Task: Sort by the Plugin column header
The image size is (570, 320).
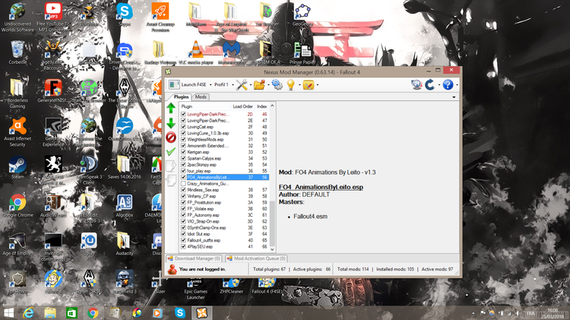Action: point(205,106)
